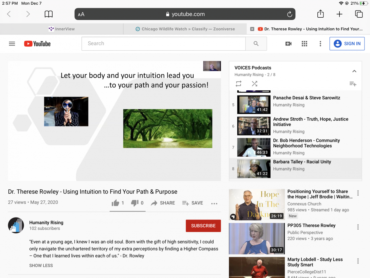
Task: Subscribe to Humanity Rising channel
Action: click(x=203, y=226)
